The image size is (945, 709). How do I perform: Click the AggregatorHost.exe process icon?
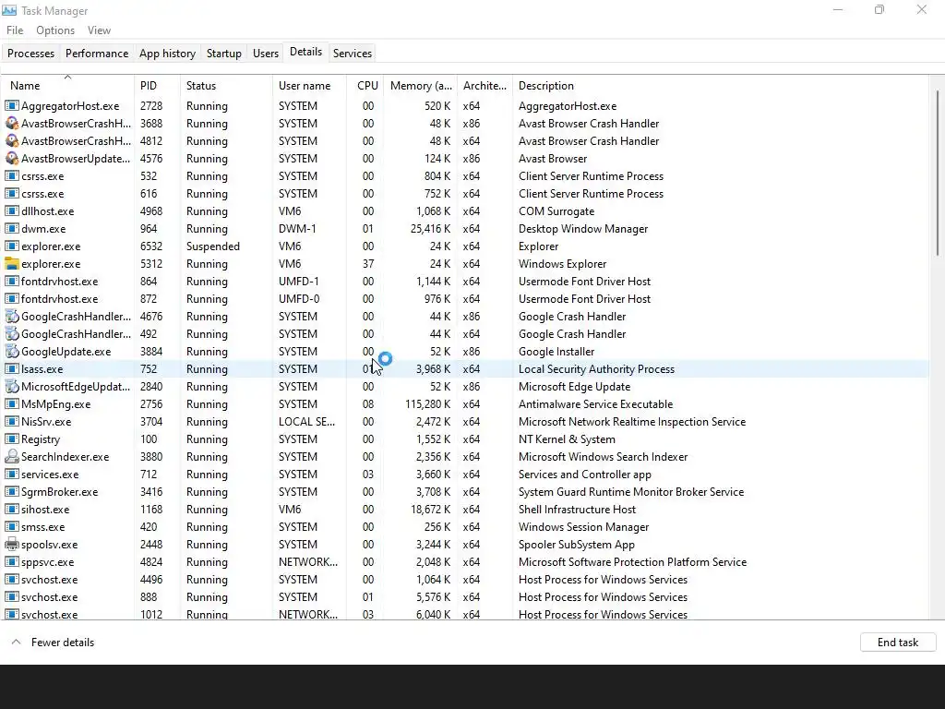(x=11, y=106)
